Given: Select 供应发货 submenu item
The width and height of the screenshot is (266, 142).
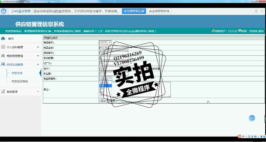Looking at the screenshot, I should click(x=17, y=73).
